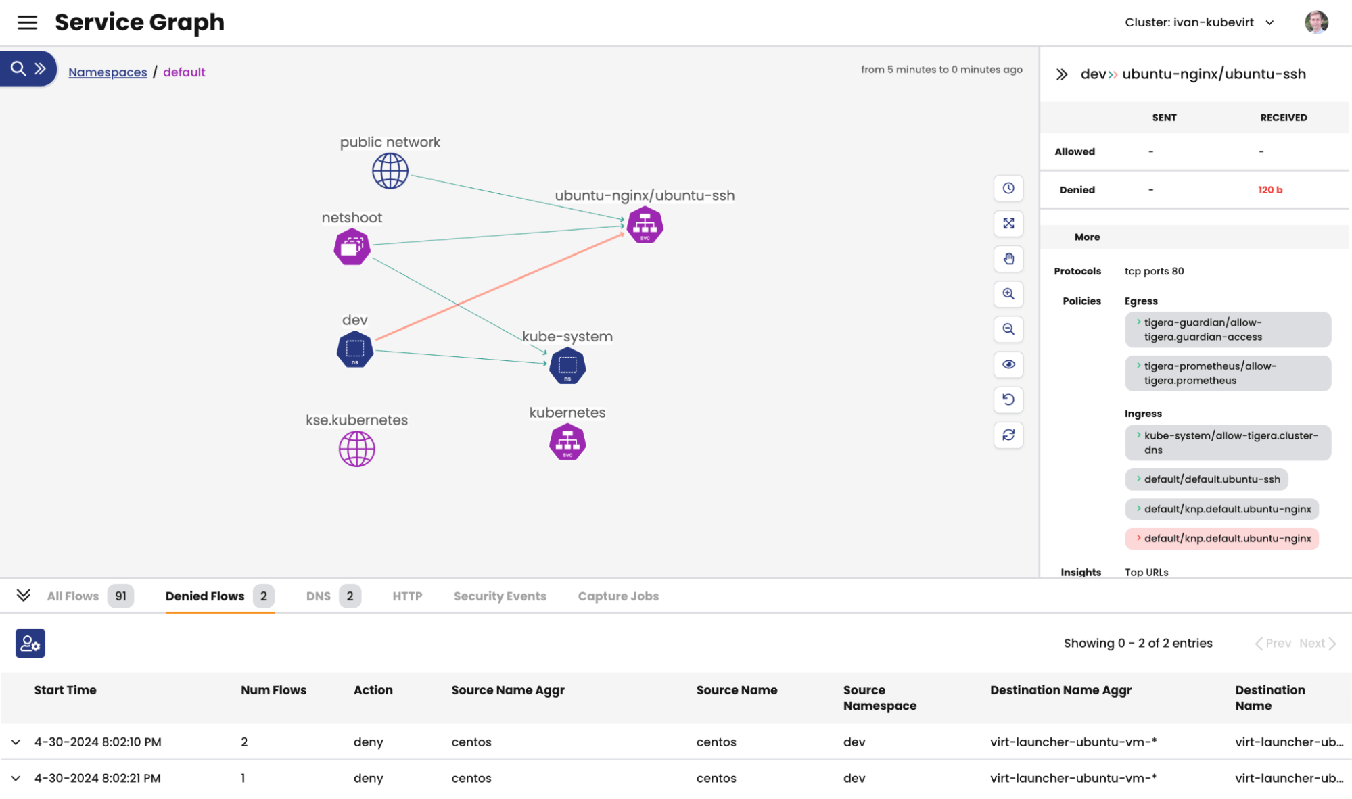Click the Source Name Aggr header
The width and height of the screenshot is (1352, 799).
(x=508, y=690)
